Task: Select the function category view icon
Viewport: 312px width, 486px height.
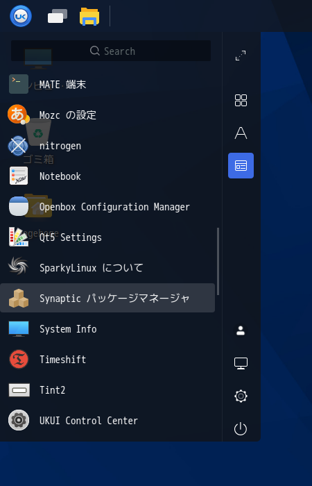Action: click(x=241, y=165)
